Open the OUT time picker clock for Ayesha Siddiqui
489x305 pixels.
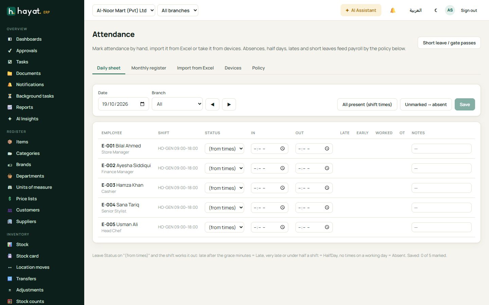coord(327,168)
